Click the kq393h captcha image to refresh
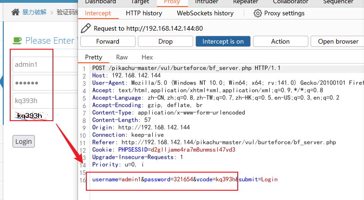Screen dimensions: 364x200 pyautogui.click(x=31, y=116)
